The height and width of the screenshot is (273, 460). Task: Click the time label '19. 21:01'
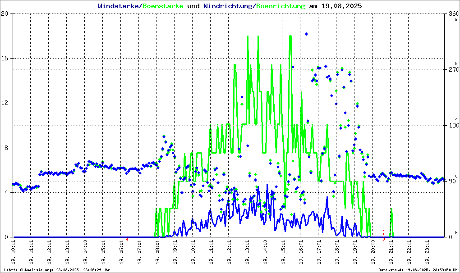[391, 252]
